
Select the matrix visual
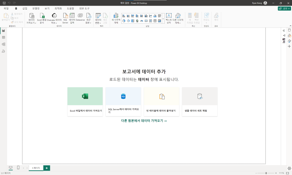point(159,21)
